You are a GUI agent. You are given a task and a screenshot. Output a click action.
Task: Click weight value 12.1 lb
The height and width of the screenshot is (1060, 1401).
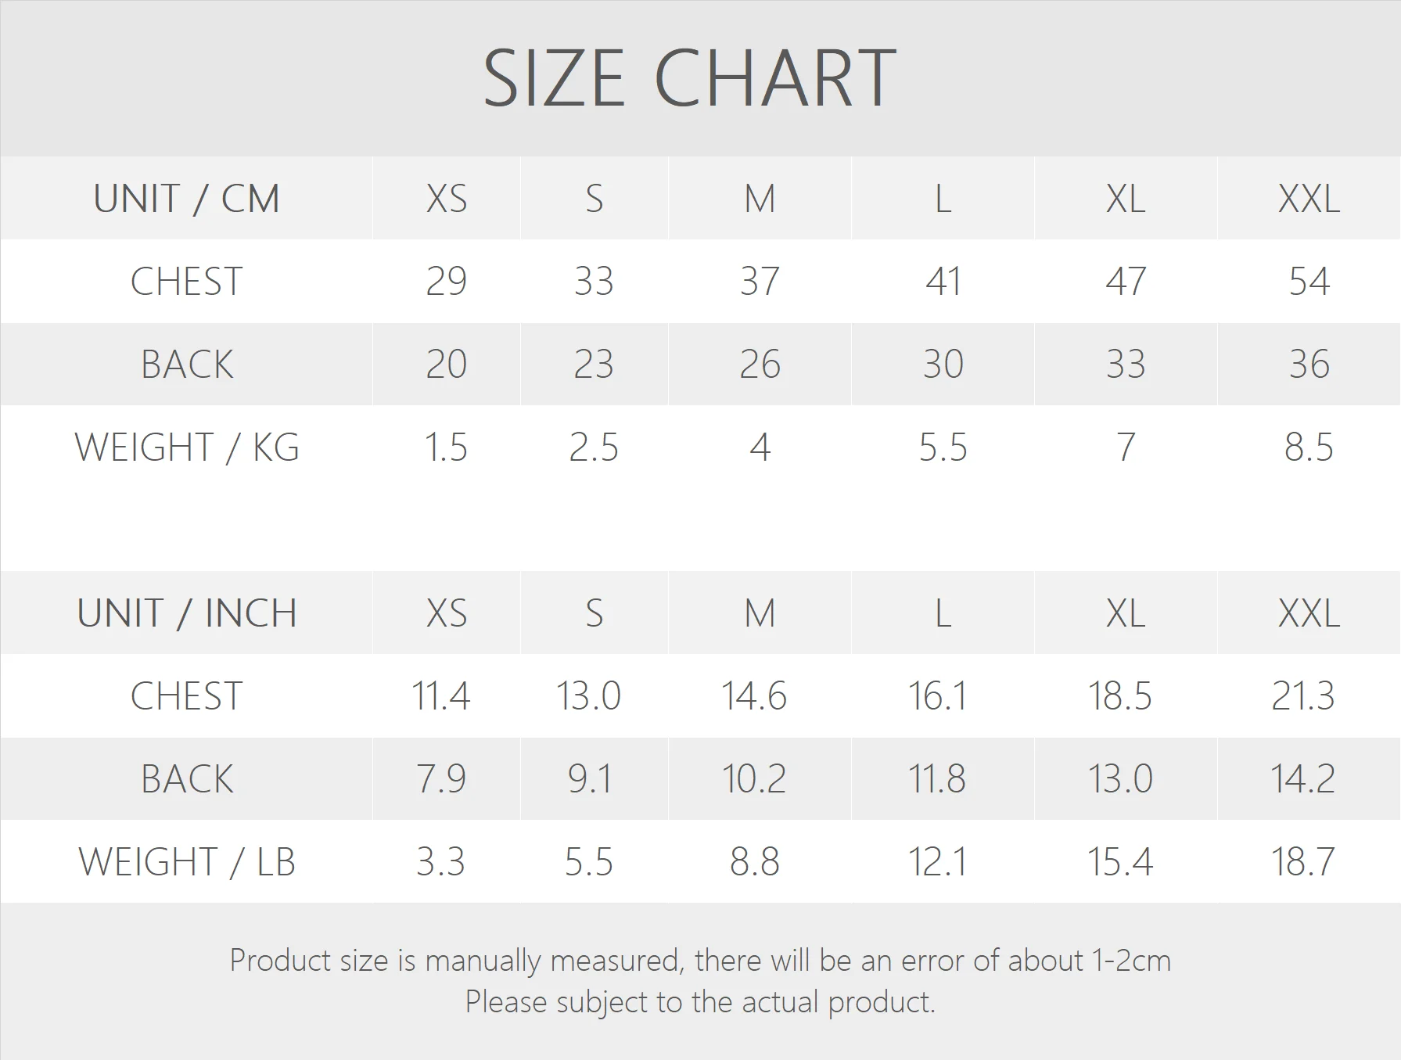pos(937,862)
